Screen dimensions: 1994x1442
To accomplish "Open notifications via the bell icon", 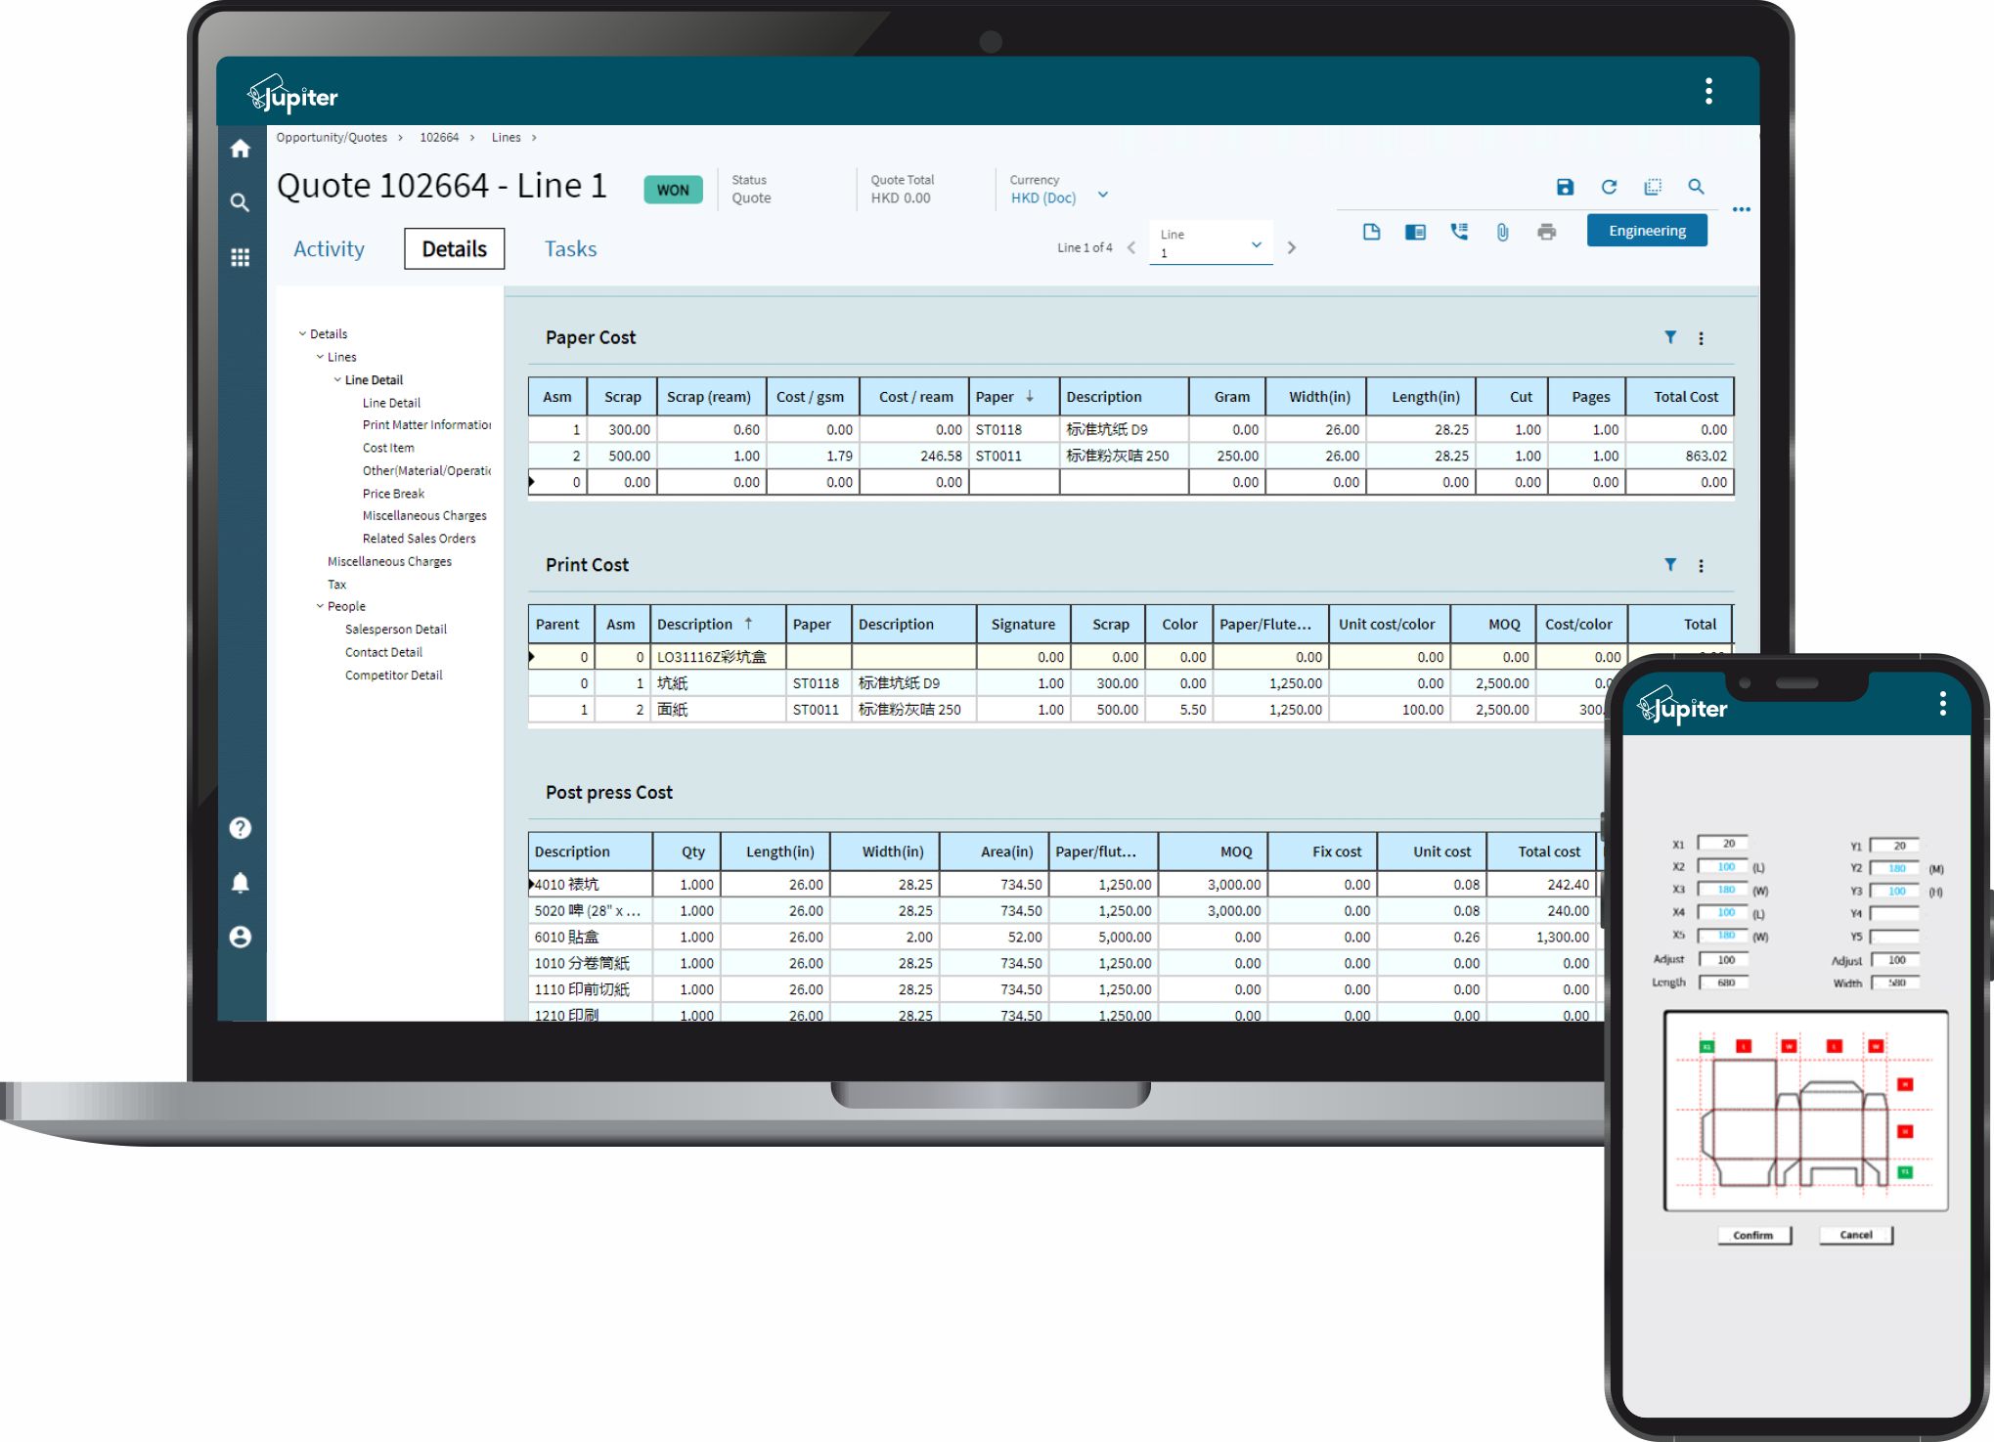I will tap(240, 881).
